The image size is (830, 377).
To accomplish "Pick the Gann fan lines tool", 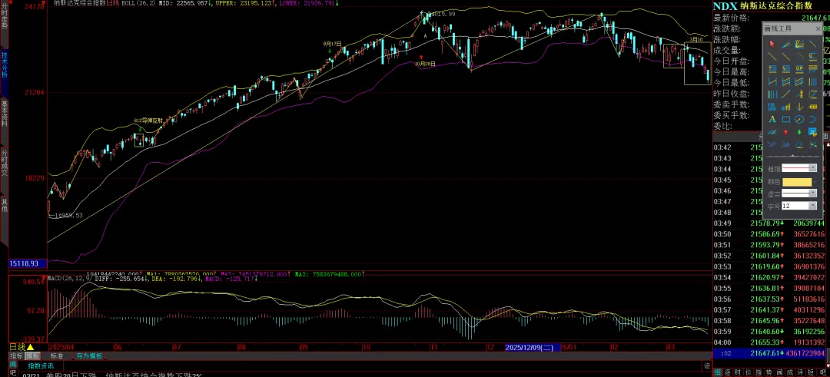I will (x=799, y=44).
